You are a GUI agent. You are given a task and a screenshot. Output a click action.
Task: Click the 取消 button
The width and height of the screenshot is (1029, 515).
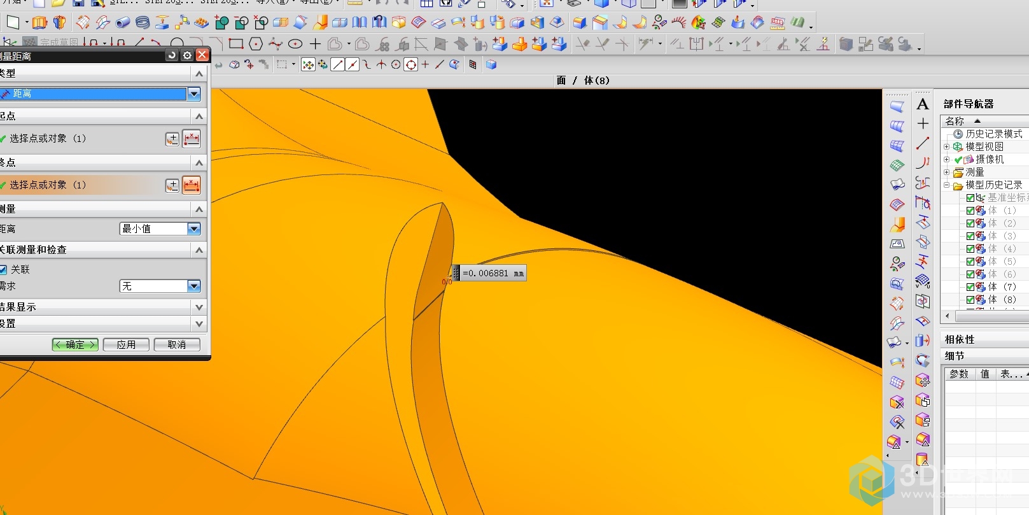click(x=177, y=344)
